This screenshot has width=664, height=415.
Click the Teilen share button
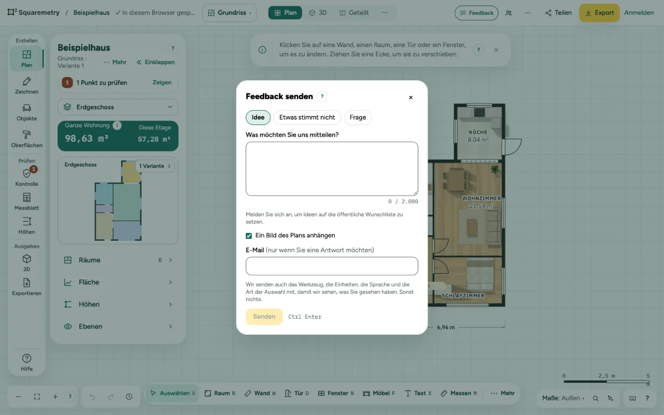(558, 13)
